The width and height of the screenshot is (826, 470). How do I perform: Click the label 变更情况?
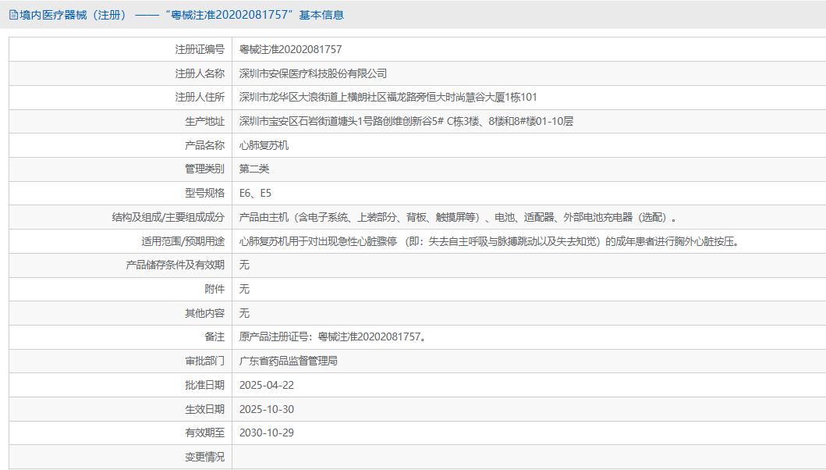tap(204, 457)
